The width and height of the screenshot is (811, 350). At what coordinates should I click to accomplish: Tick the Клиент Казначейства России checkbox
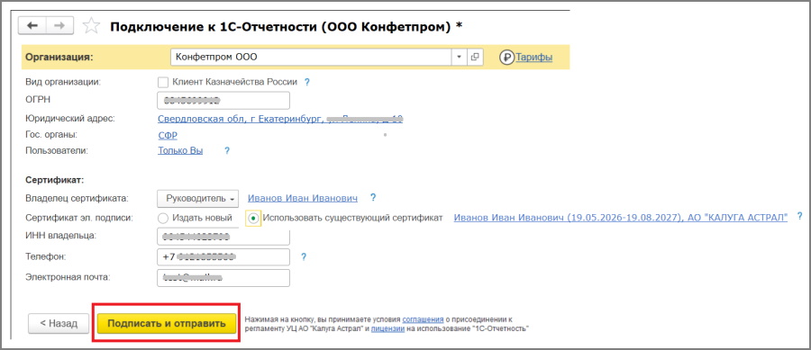point(163,82)
